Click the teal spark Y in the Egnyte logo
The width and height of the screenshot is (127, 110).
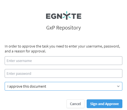(67, 16)
